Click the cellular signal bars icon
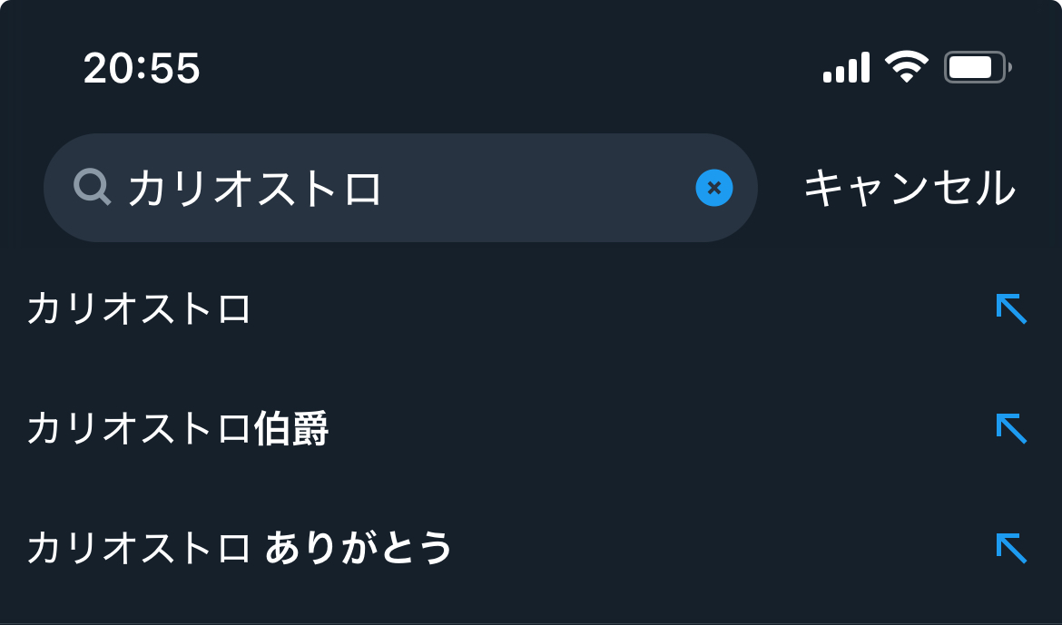Viewport: 1062px width, 625px height. click(x=846, y=68)
